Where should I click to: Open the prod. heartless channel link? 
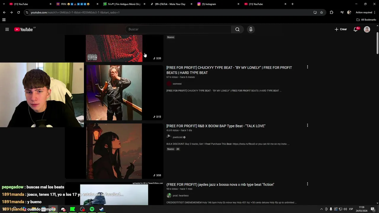pos(181,196)
